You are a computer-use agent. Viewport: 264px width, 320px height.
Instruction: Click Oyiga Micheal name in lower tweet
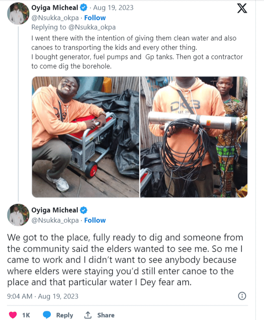click(x=55, y=210)
